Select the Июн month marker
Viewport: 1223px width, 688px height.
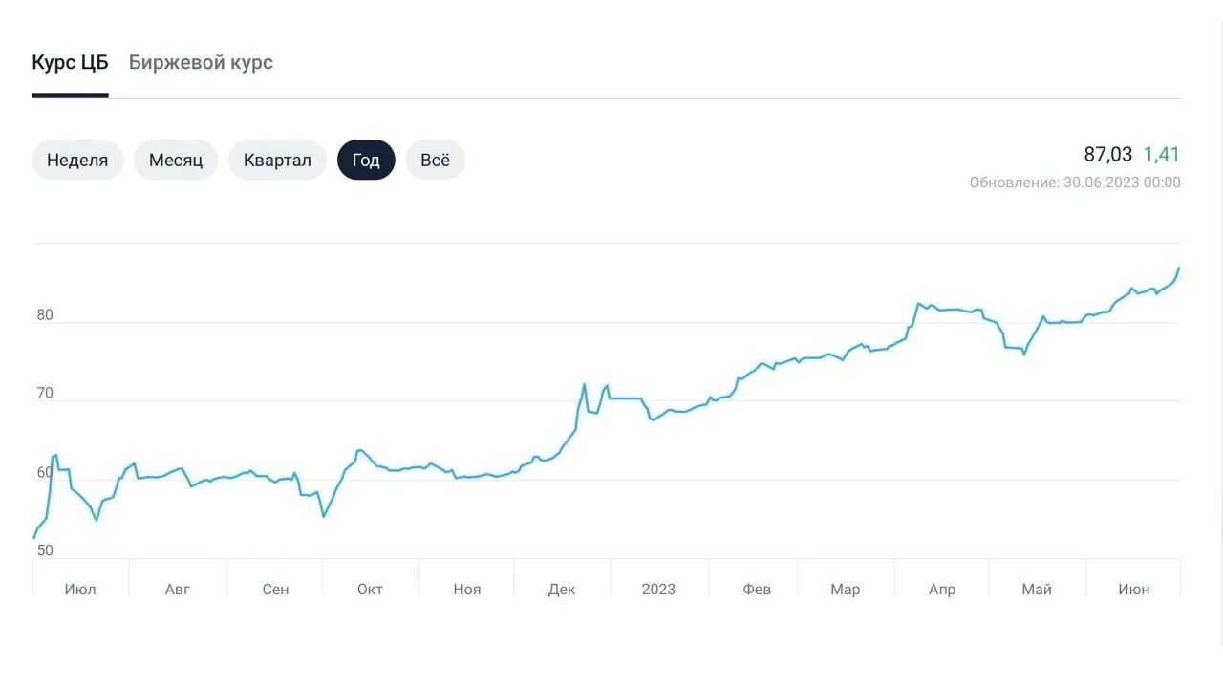[1134, 590]
